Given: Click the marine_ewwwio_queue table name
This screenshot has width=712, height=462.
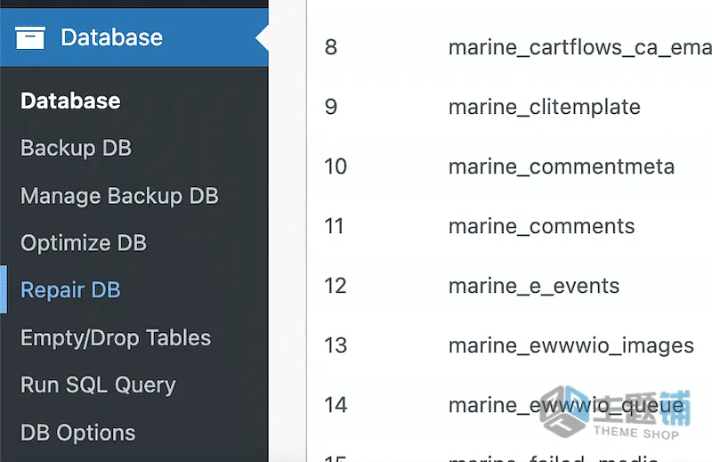Looking at the screenshot, I should click(566, 405).
